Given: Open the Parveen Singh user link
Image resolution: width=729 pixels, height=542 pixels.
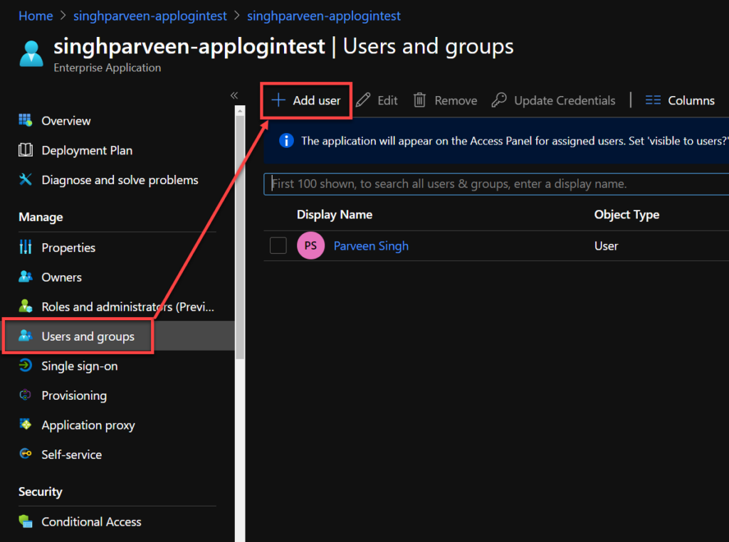Looking at the screenshot, I should (371, 245).
